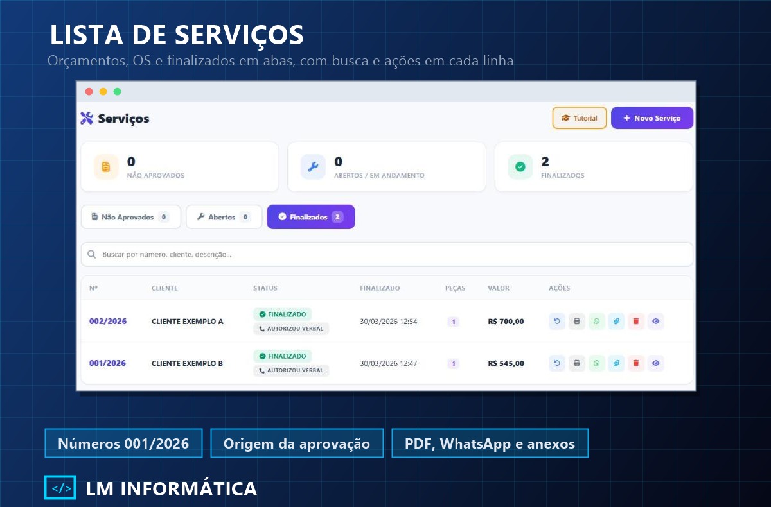Click the parts count badge in row 001/2026
The height and width of the screenshot is (507, 771).
click(x=454, y=363)
